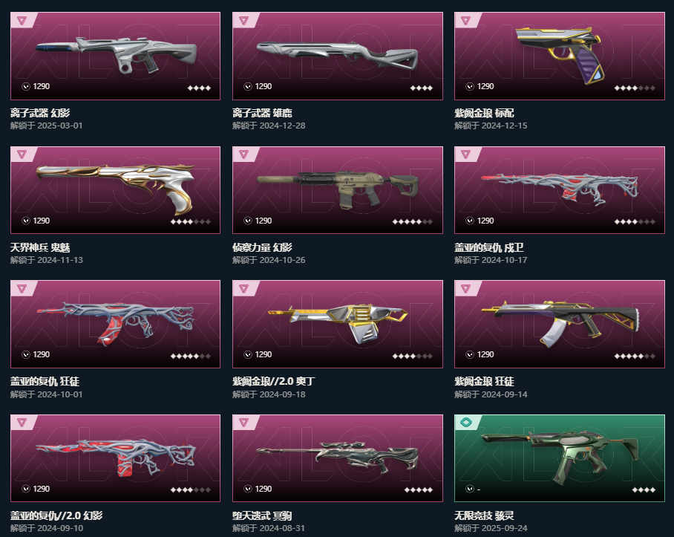Click the 天界神兵 鬼魅 title text
The height and width of the screenshot is (537, 674).
(40, 247)
